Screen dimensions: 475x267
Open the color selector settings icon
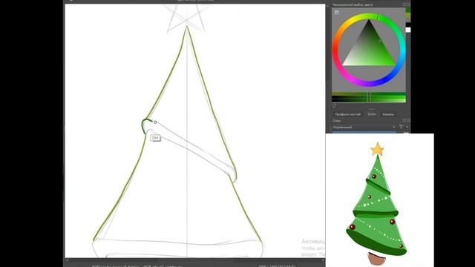[x=336, y=13]
